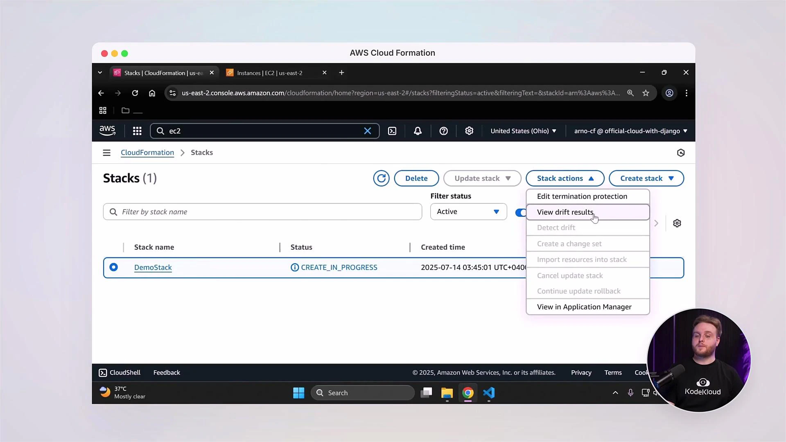Open the Terms link

pos(613,372)
